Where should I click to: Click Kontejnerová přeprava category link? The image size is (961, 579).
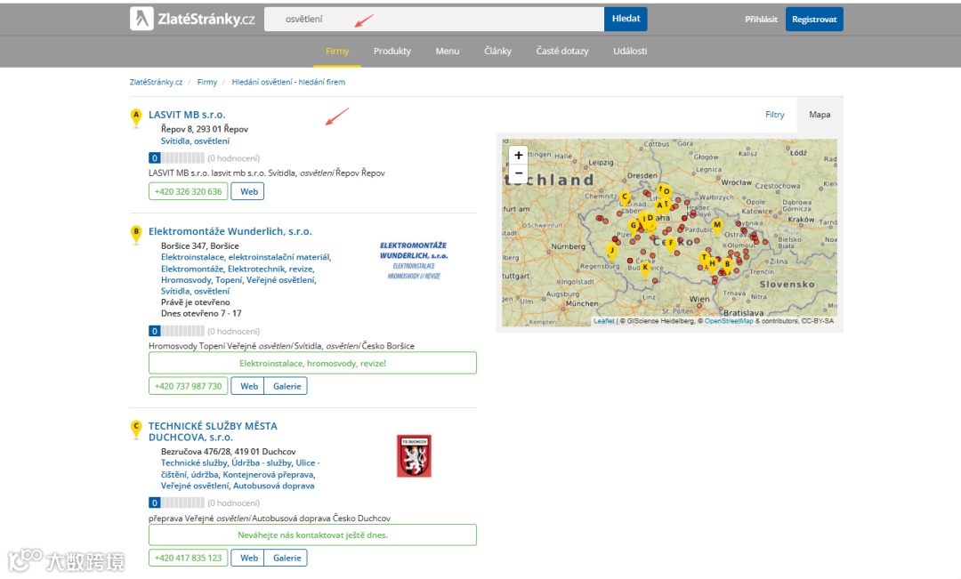[268, 474]
